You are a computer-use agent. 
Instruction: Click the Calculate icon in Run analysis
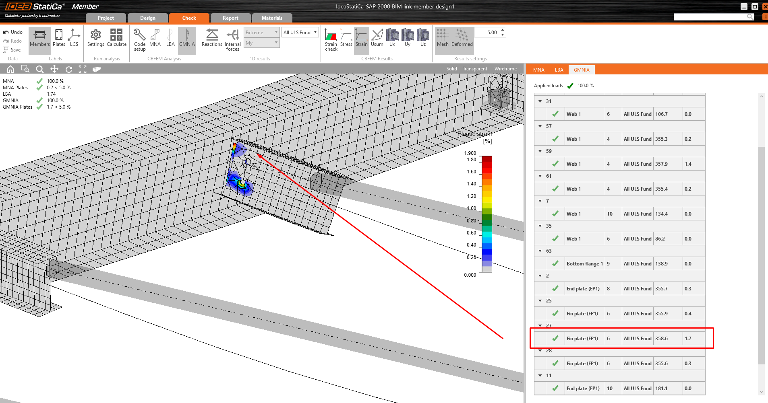116,38
